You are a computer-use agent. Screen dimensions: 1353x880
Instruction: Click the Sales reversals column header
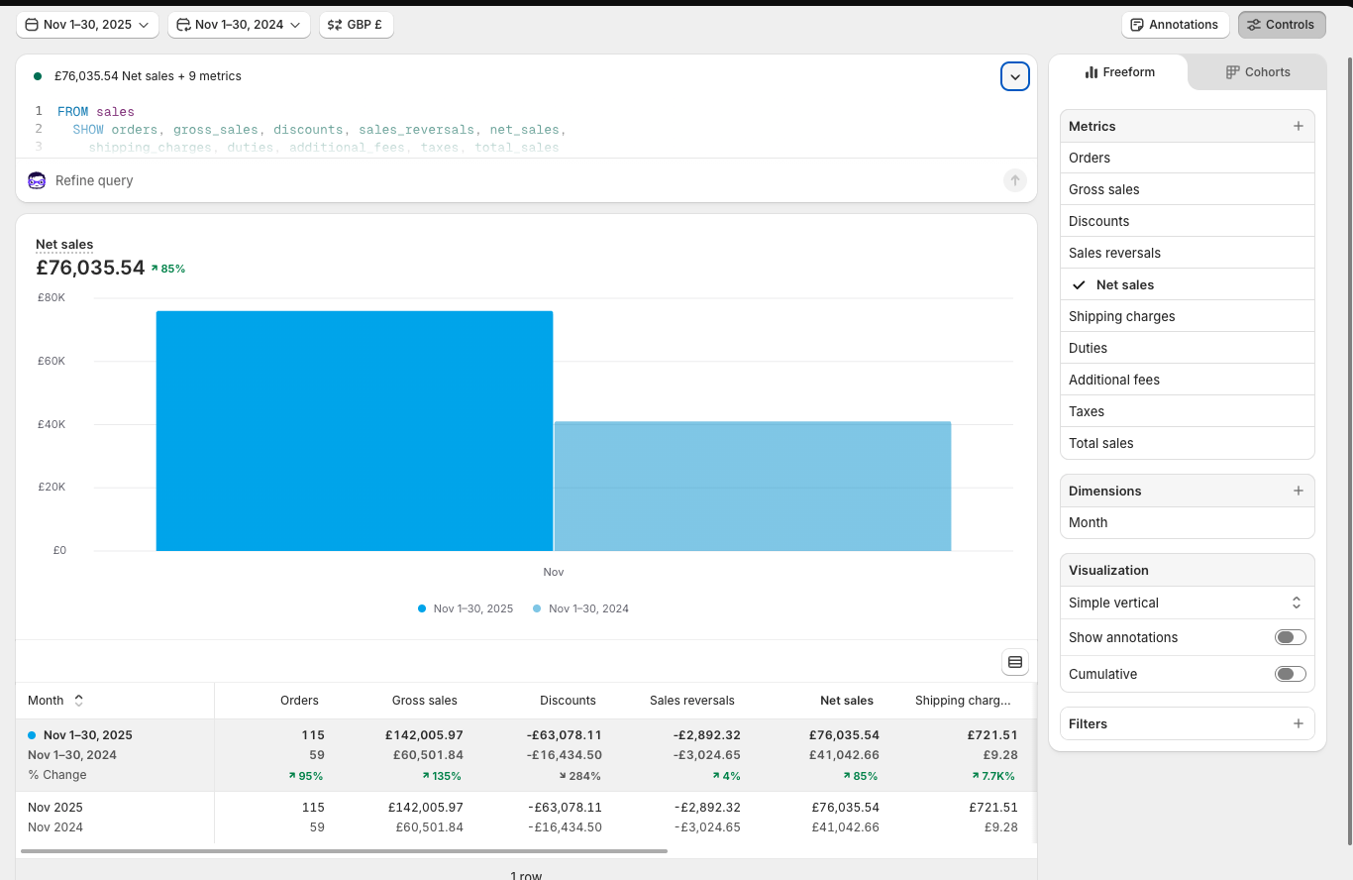(692, 701)
